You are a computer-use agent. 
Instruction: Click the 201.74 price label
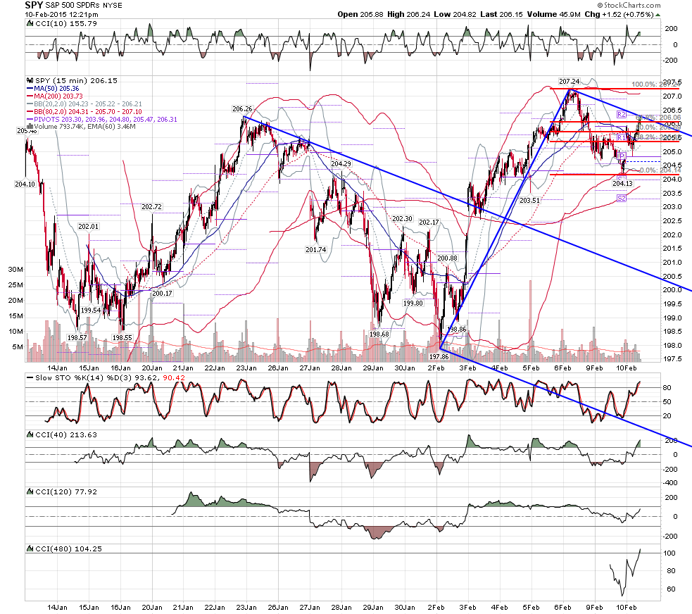click(x=315, y=249)
